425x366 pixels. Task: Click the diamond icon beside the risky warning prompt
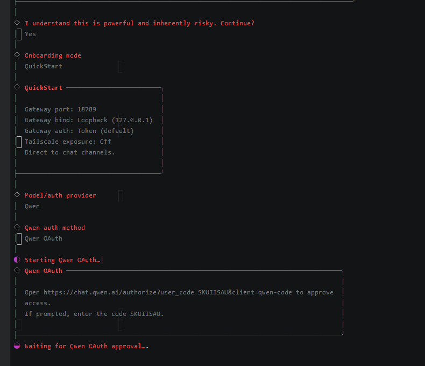click(17, 23)
